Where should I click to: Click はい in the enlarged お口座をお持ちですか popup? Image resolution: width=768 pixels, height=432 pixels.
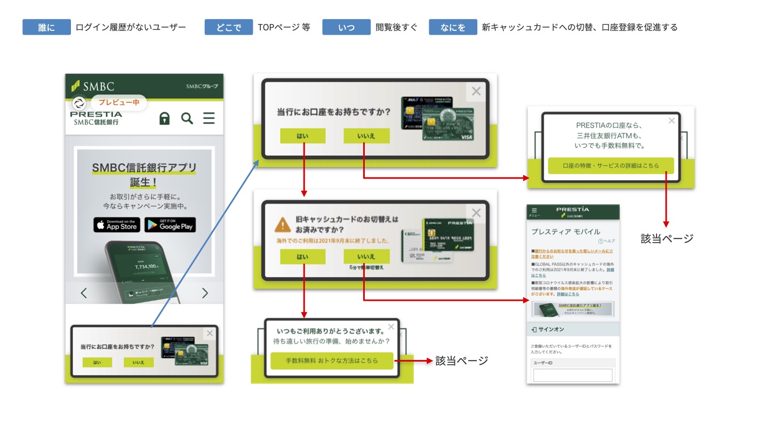(302, 136)
